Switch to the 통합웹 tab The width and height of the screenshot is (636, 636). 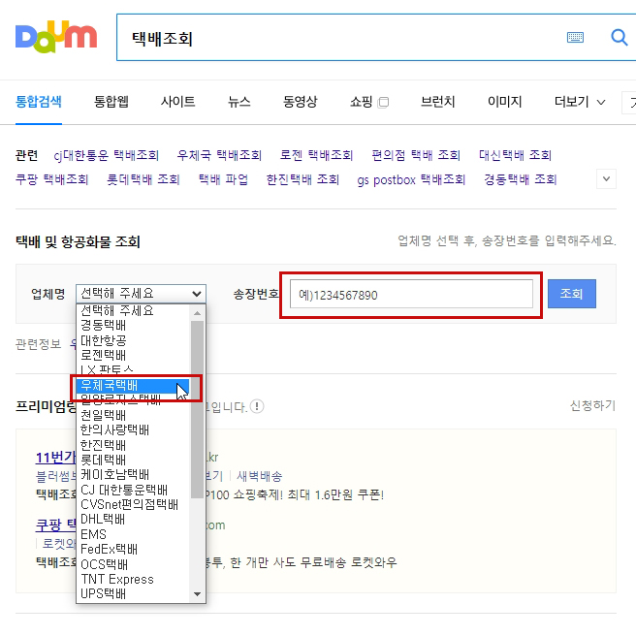pyautogui.click(x=111, y=102)
